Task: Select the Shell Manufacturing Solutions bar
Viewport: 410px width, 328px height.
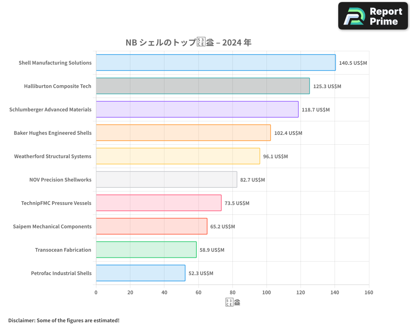Action: [216, 63]
